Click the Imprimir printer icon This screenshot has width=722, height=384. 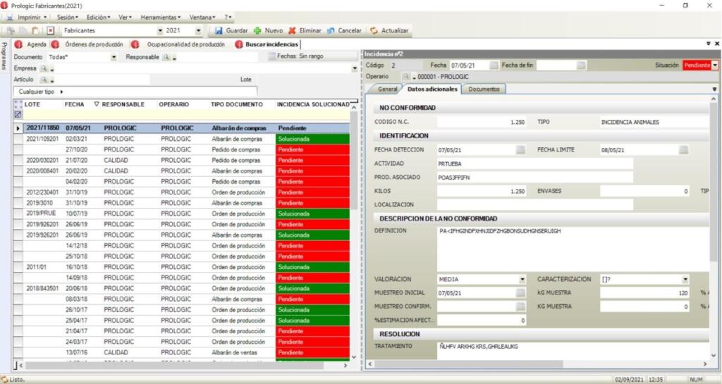(x=10, y=18)
